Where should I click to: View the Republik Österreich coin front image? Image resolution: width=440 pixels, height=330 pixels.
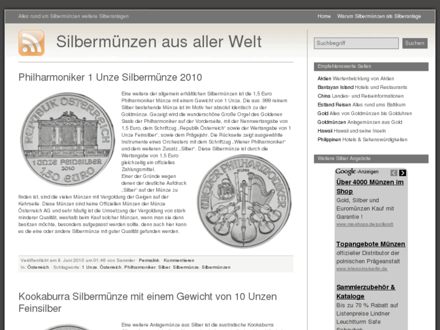68,139
